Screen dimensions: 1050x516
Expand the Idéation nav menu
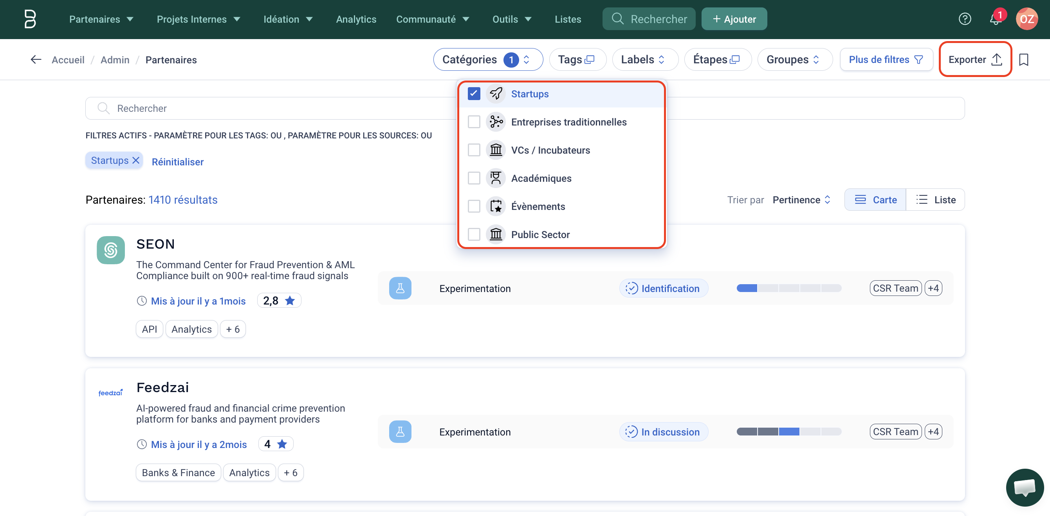point(288,19)
